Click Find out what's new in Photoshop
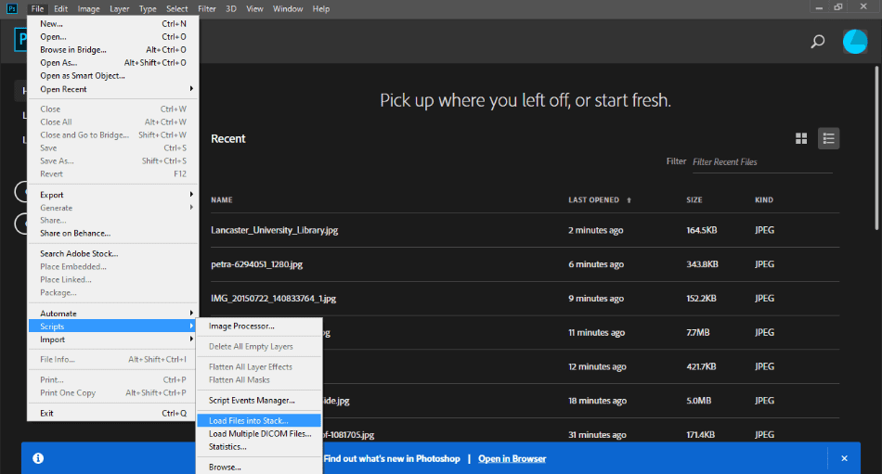The width and height of the screenshot is (882, 474). [392, 458]
